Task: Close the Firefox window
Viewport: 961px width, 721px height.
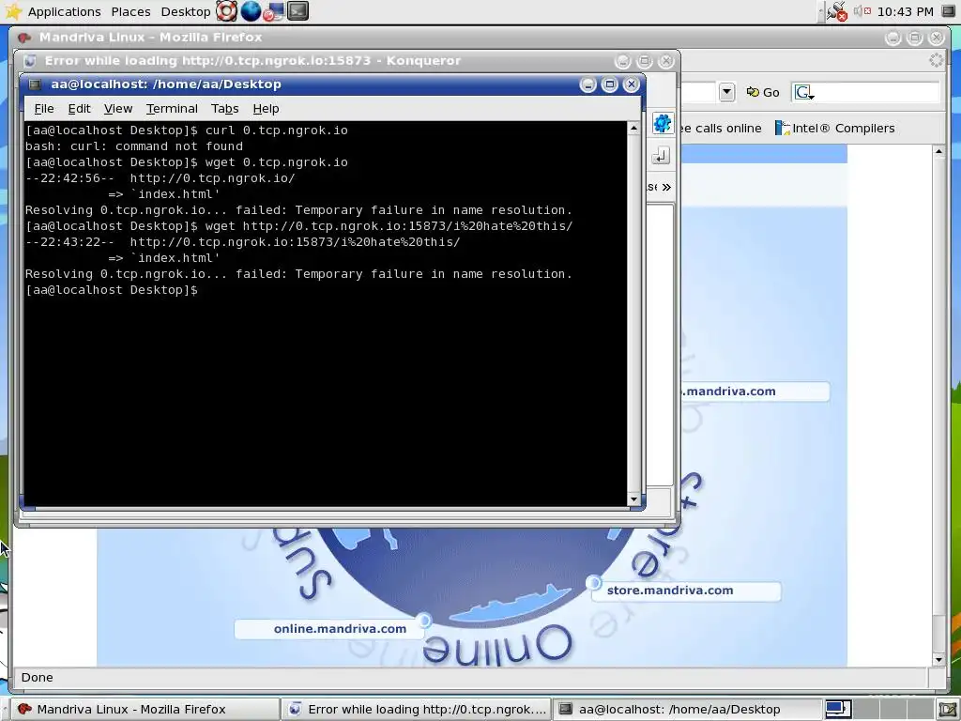Action: point(937,38)
